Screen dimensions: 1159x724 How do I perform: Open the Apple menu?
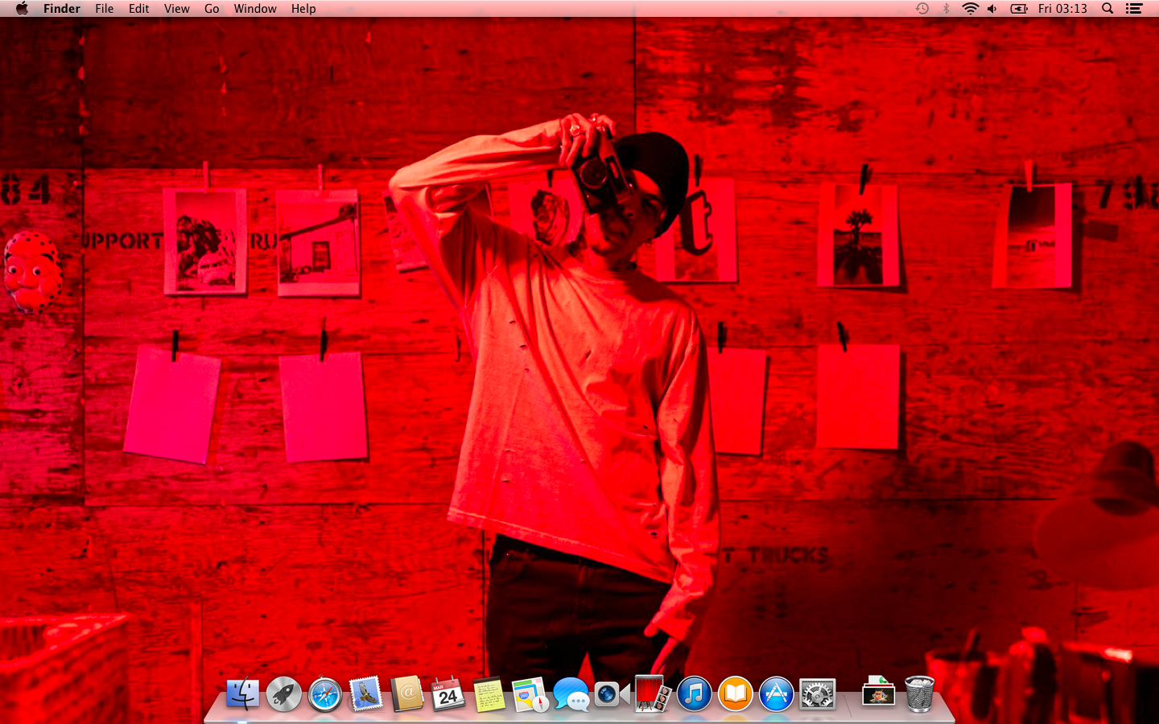22,9
